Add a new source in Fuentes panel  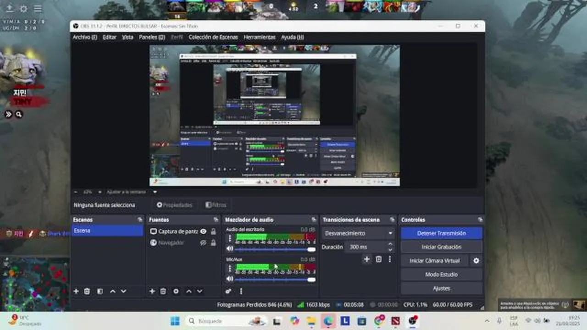(152, 291)
